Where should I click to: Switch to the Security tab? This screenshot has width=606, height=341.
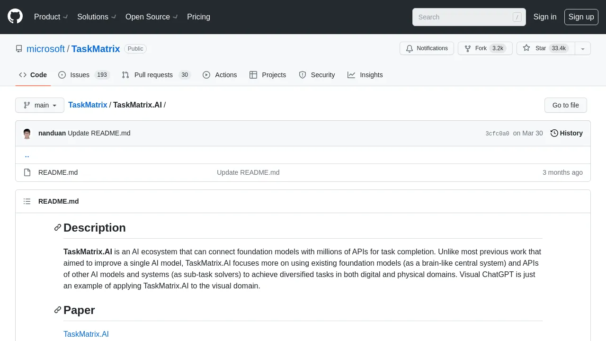pos(317,75)
